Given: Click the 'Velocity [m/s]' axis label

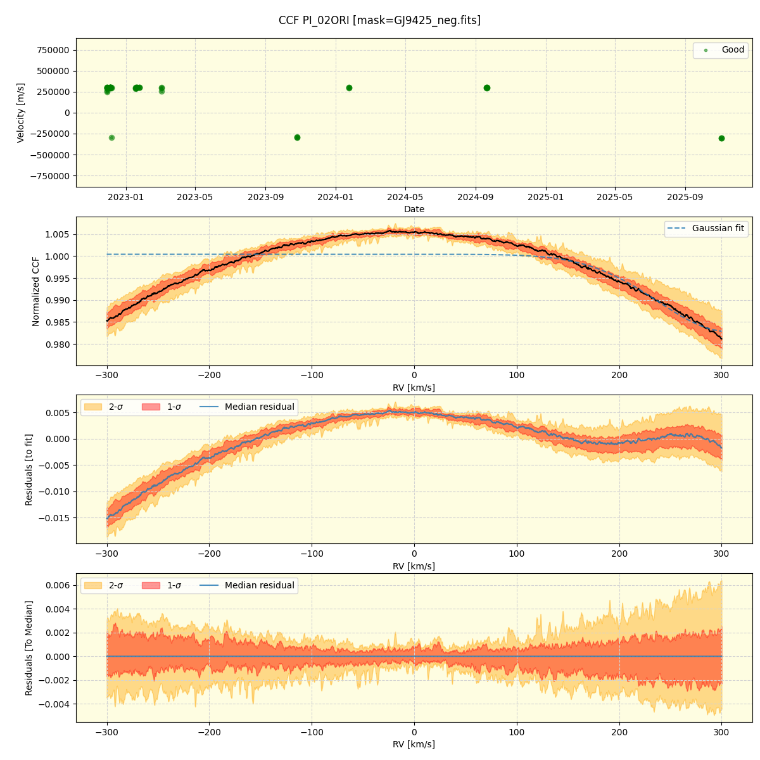Looking at the screenshot, I should 20,113.
